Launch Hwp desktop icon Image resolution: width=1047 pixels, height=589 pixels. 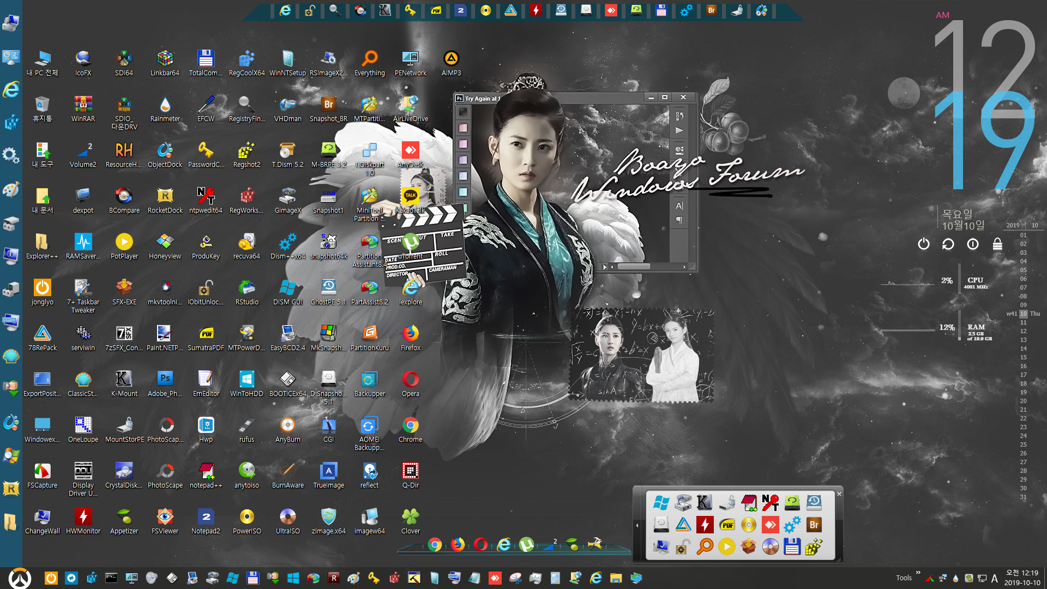click(x=206, y=429)
